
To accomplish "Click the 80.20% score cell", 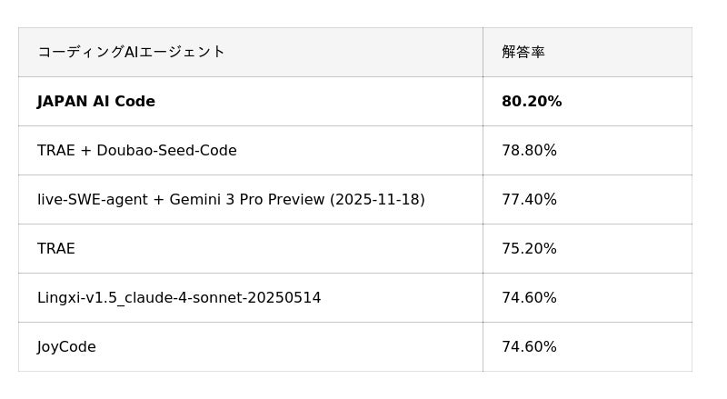I will (532, 102).
